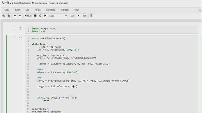The width and height of the screenshot is (202, 113).
Task: Click the empty In [ ]: prompt label
Action: pos(19,38)
